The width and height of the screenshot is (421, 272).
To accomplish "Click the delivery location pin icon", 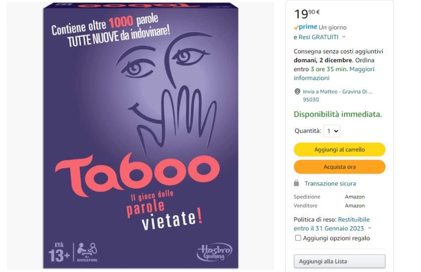I will point(297,91).
